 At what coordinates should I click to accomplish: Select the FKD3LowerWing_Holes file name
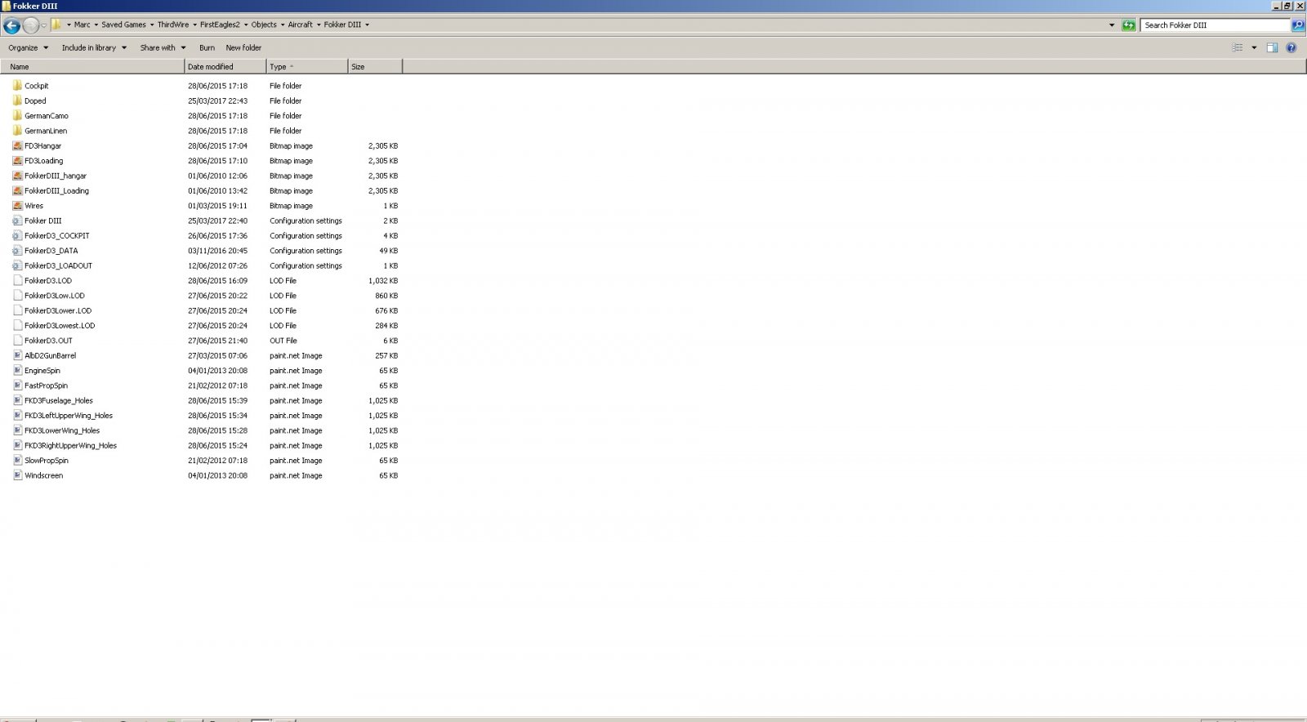[x=62, y=430]
